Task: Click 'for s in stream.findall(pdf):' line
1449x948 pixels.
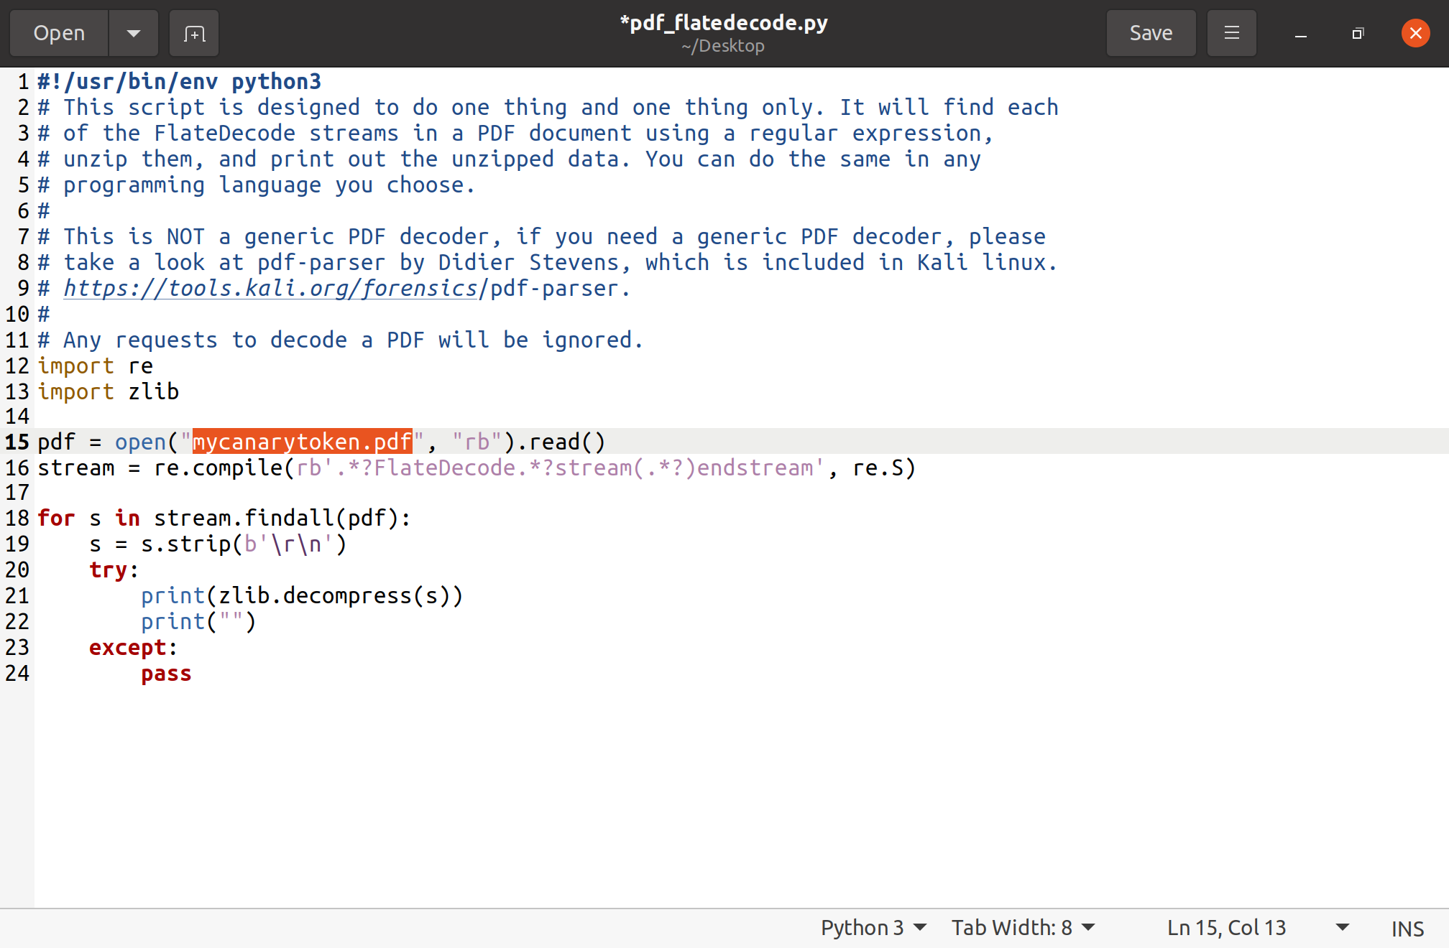Action: coord(224,518)
